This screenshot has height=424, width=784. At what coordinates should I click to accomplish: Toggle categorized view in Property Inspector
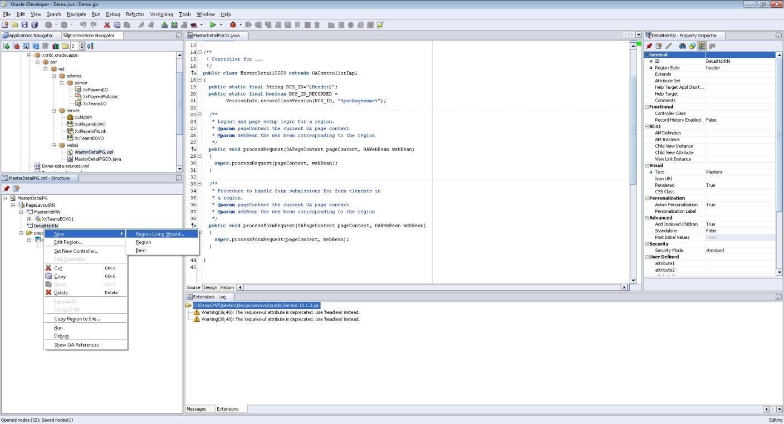tap(702, 46)
